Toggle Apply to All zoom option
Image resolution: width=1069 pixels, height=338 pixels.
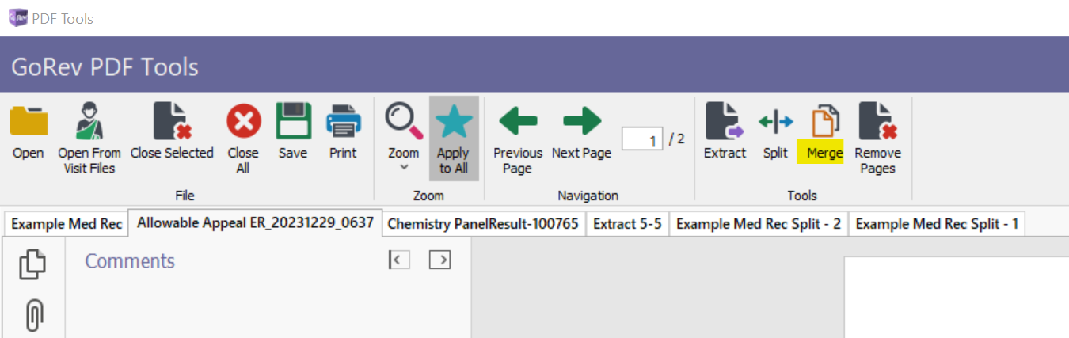tap(454, 139)
